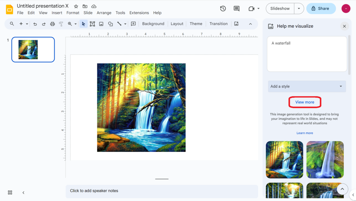Open the Extensions menu

[x=139, y=13]
